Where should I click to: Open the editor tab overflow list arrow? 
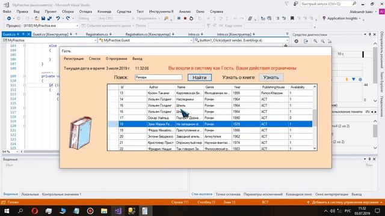tap(288, 34)
